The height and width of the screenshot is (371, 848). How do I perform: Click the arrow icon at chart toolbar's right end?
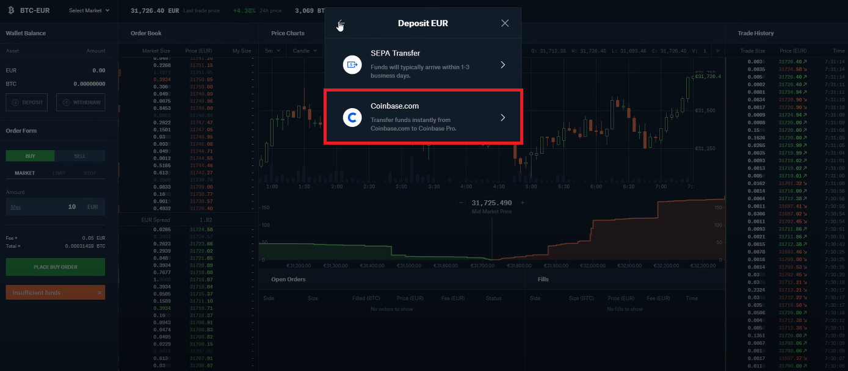[x=718, y=51]
